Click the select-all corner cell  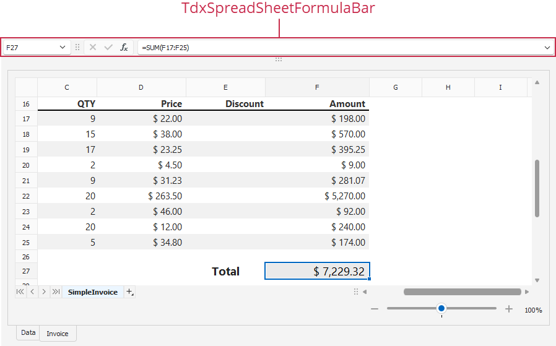[x=26, y=87]
